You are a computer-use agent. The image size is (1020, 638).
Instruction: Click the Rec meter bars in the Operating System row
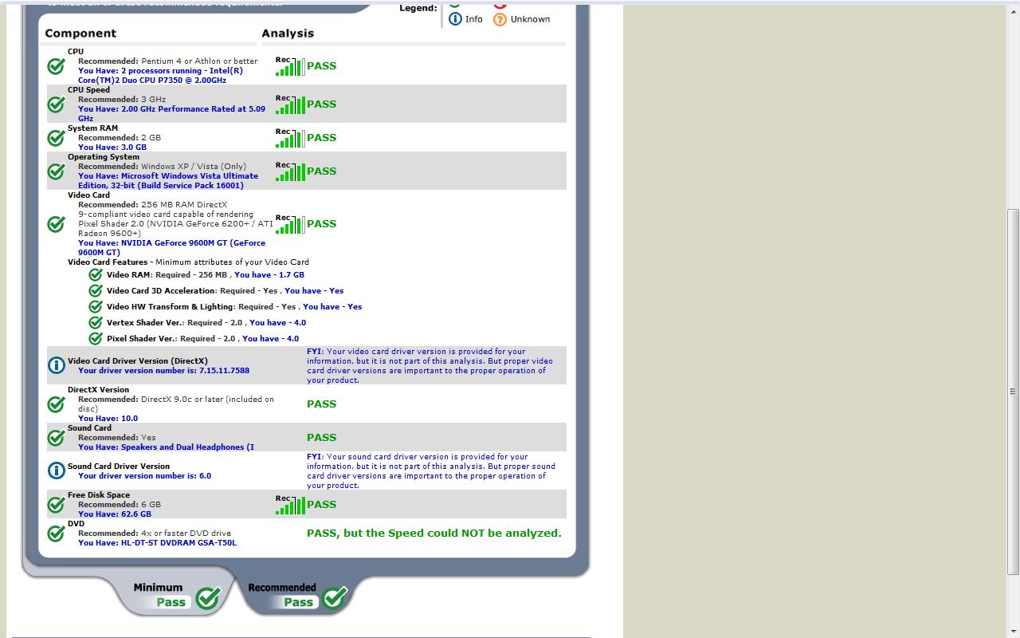coord(290,171)
